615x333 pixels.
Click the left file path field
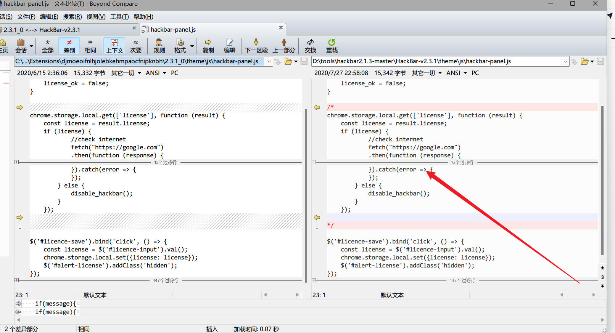tap(140, 61)
